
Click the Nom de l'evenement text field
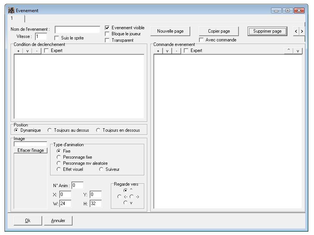click(x=77, y=30)
